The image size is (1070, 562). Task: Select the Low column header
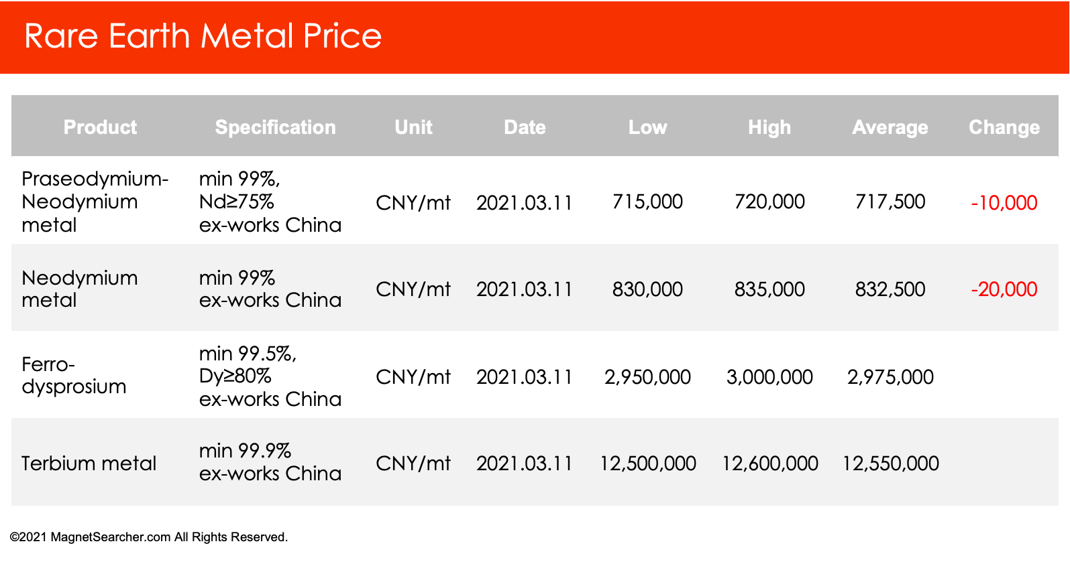(x=647, y=127)
